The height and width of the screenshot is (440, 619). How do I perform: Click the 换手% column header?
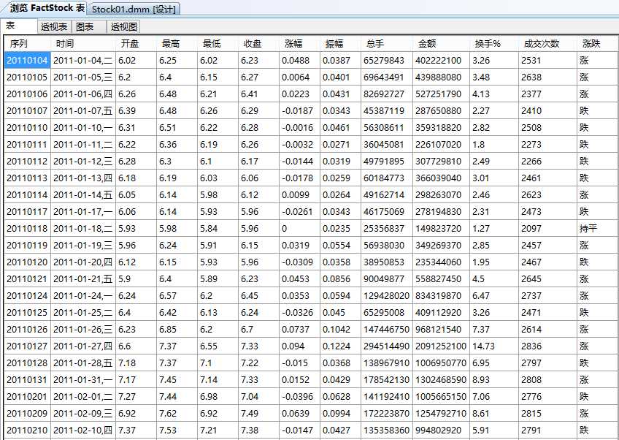point(494,43)
